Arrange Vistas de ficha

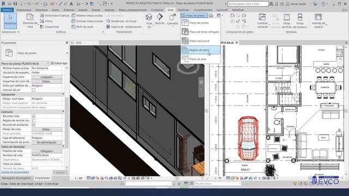[x=287, y=21]
